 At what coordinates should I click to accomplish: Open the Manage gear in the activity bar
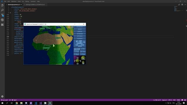(2, 97)
